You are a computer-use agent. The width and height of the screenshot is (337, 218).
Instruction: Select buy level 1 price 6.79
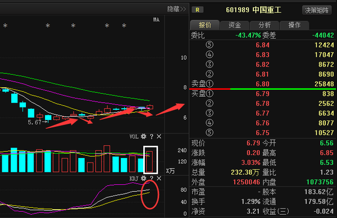click(262, 94)
